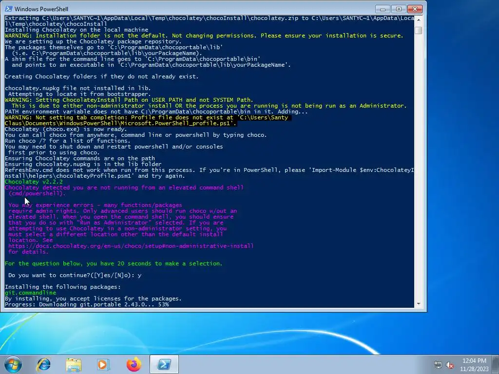This screenshot has width=499, height=374.
Task: Launch Firefox from the taskbar
Action: (134, 364)
